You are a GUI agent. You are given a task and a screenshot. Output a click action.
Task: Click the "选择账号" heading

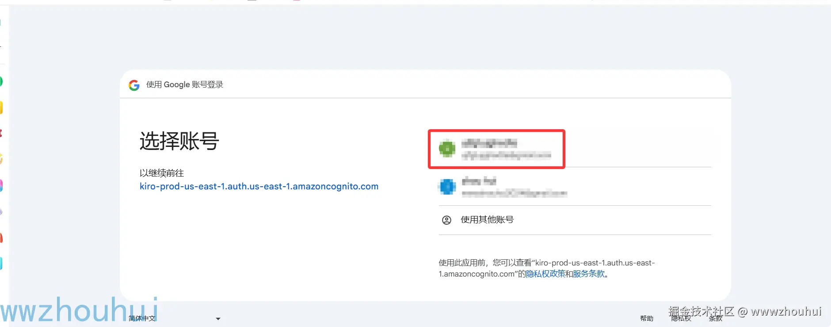point(179,142)
